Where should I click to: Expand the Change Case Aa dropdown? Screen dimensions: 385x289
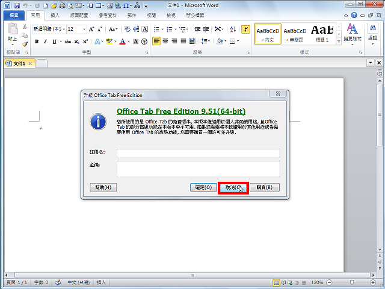click(x=113, y=30)
